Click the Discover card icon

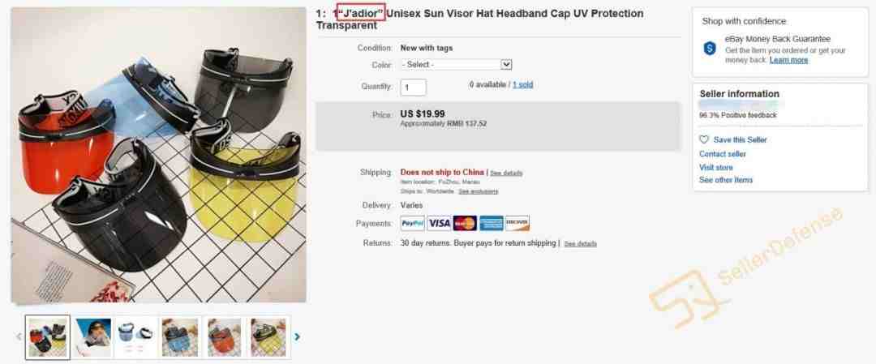(x=517, y=223)
